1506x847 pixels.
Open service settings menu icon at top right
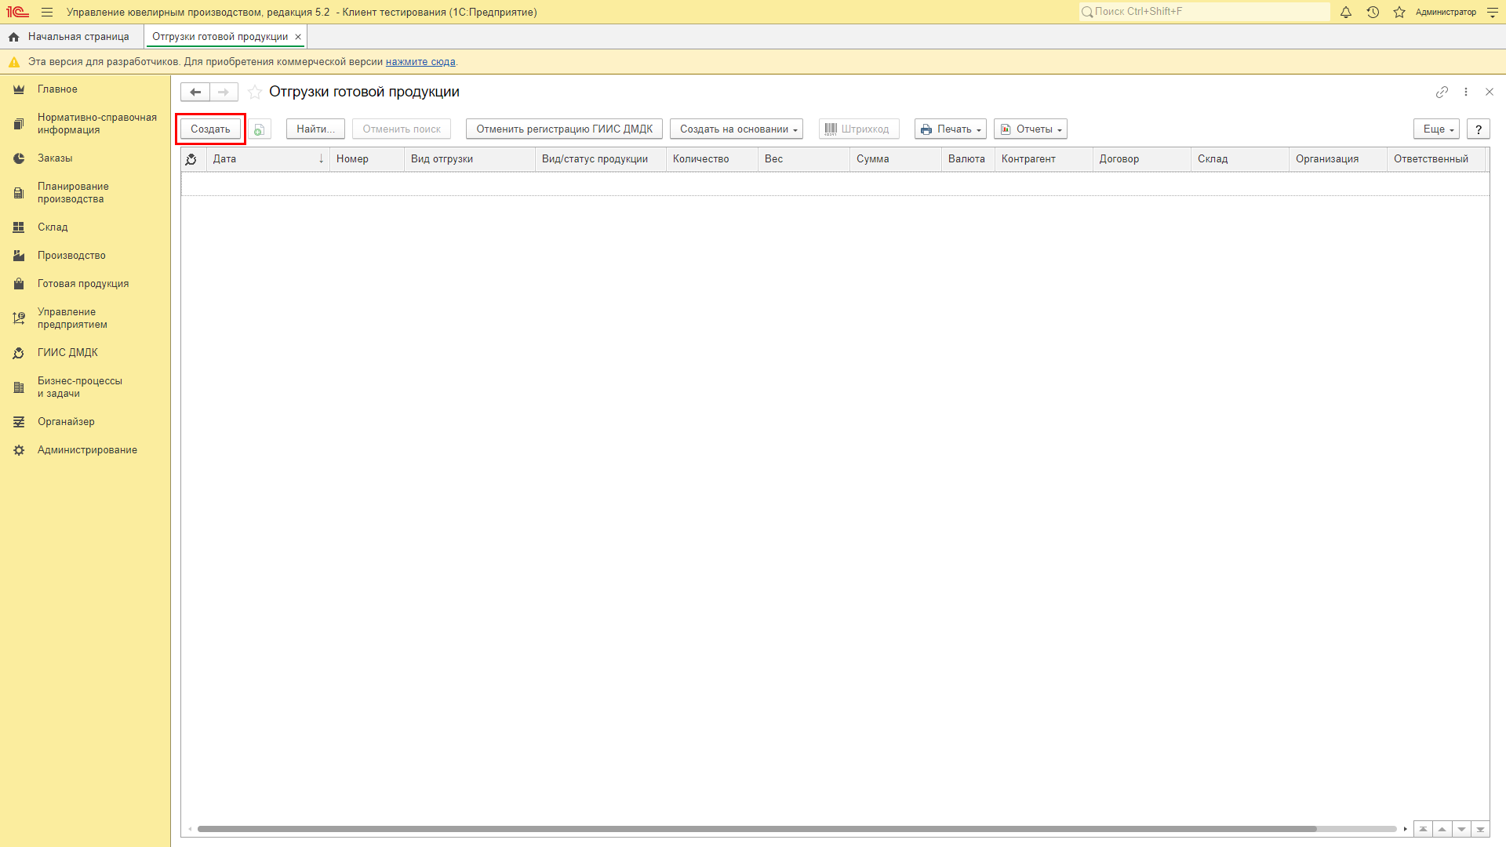(1493, 12)
